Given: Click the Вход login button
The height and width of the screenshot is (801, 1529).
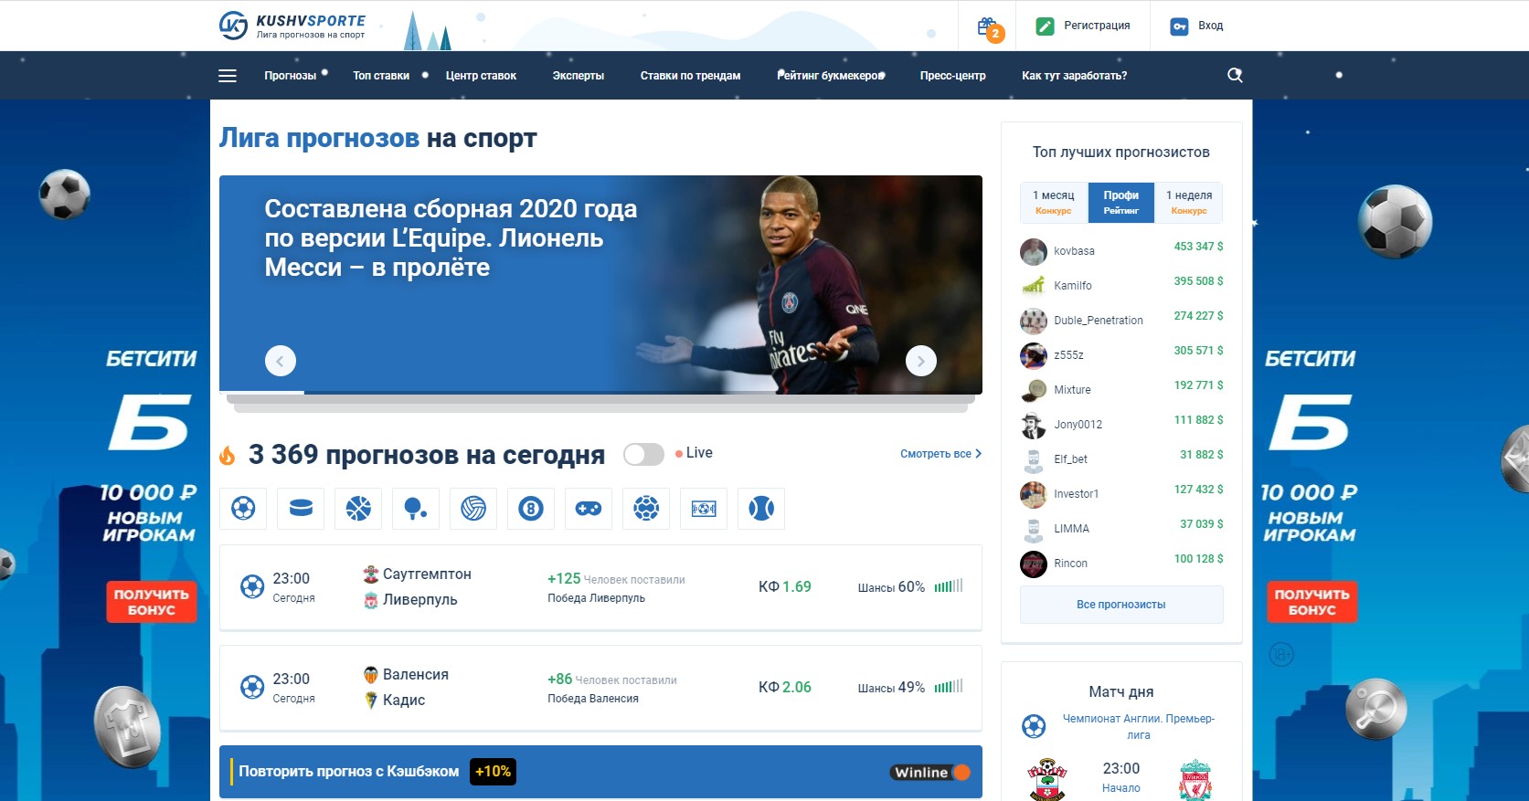Looking at the screenshot, I should (x=1197, y=26).
